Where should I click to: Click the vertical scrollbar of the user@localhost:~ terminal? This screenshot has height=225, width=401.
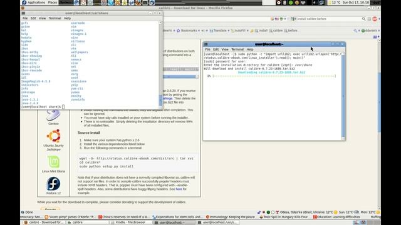click(x=343, y=96)
